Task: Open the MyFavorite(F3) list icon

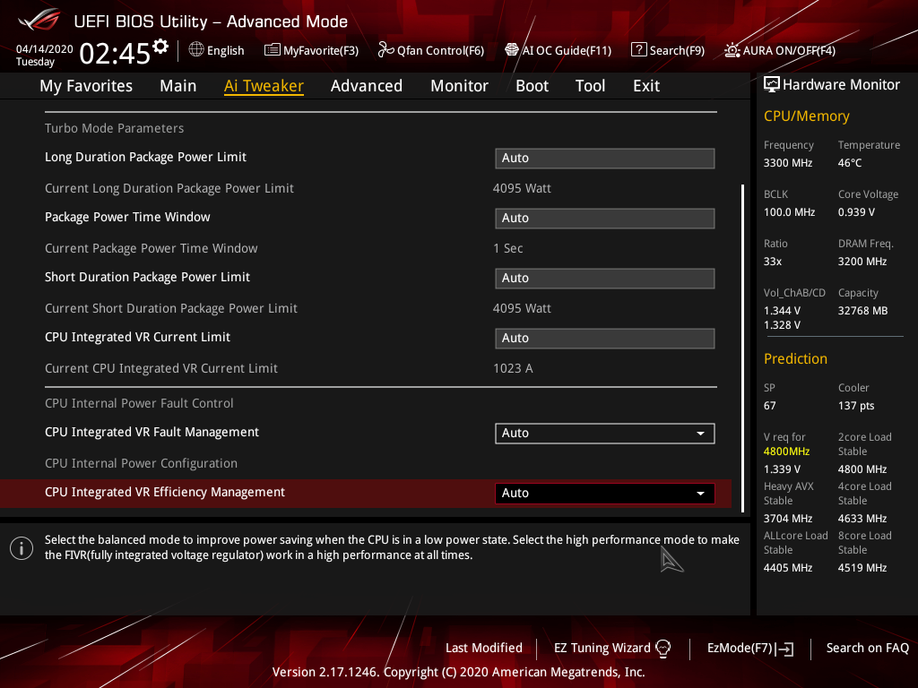Action: 272,50
